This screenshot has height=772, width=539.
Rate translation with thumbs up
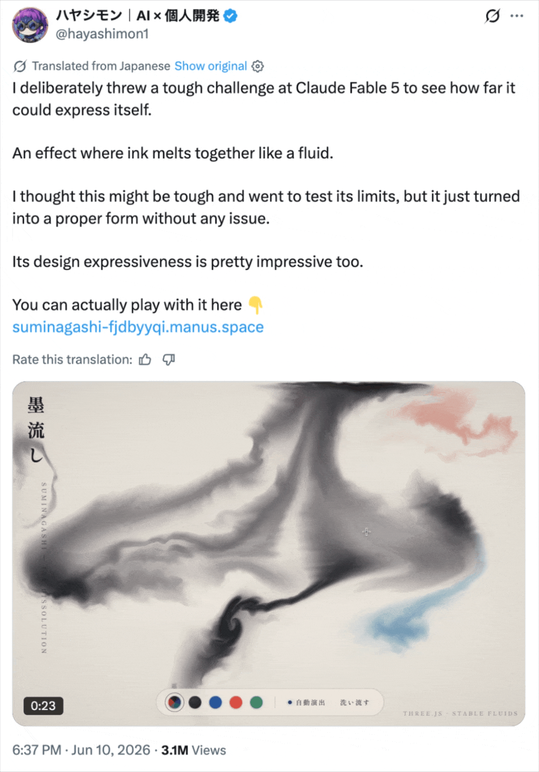coord(145,360)
